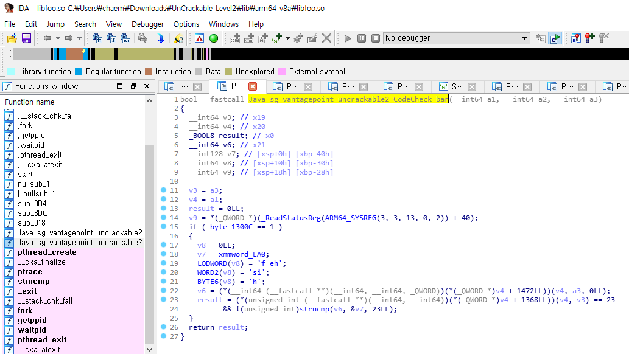
Task: Open the Options menu
Action: (186, 24)
